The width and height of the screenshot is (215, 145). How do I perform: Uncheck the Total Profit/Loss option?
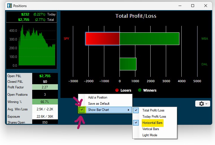pyautogui.click(x=136, y=110)
